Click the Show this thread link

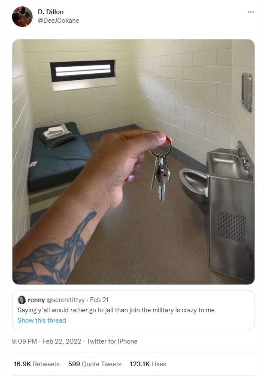(x=42, y=320)
